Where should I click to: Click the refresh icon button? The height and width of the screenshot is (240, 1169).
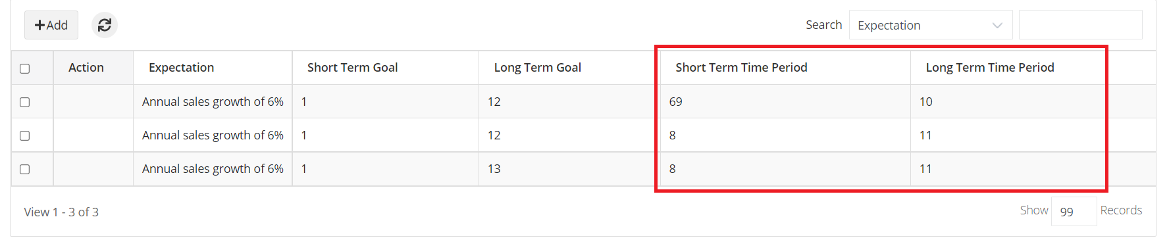tap(105, 25)
